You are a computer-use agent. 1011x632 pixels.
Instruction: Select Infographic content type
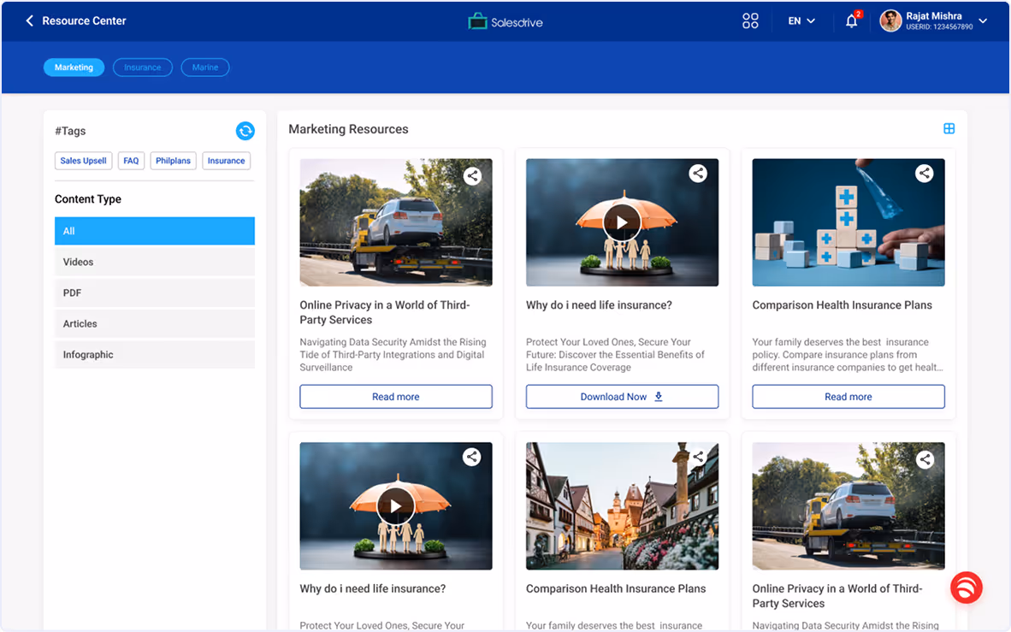click(155, 355)
